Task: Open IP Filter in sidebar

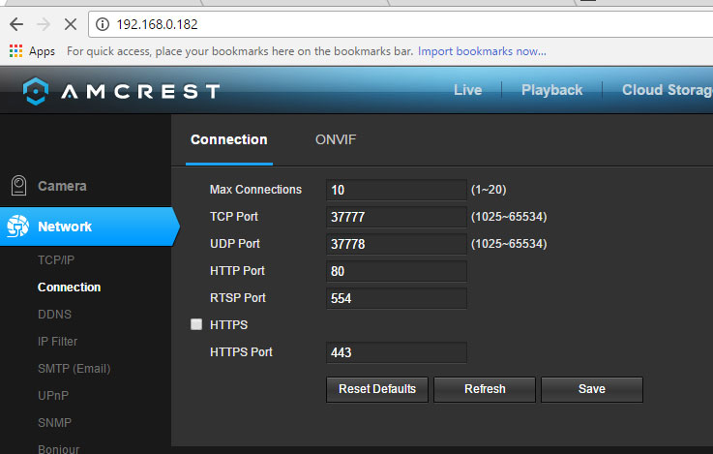Action: (57, 341)
